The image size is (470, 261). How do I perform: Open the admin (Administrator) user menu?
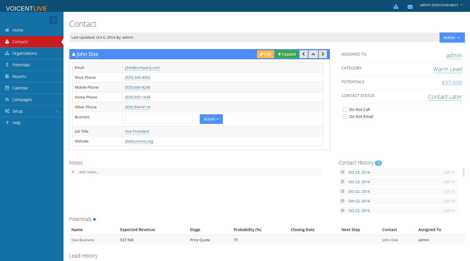(x=441, y=5)
